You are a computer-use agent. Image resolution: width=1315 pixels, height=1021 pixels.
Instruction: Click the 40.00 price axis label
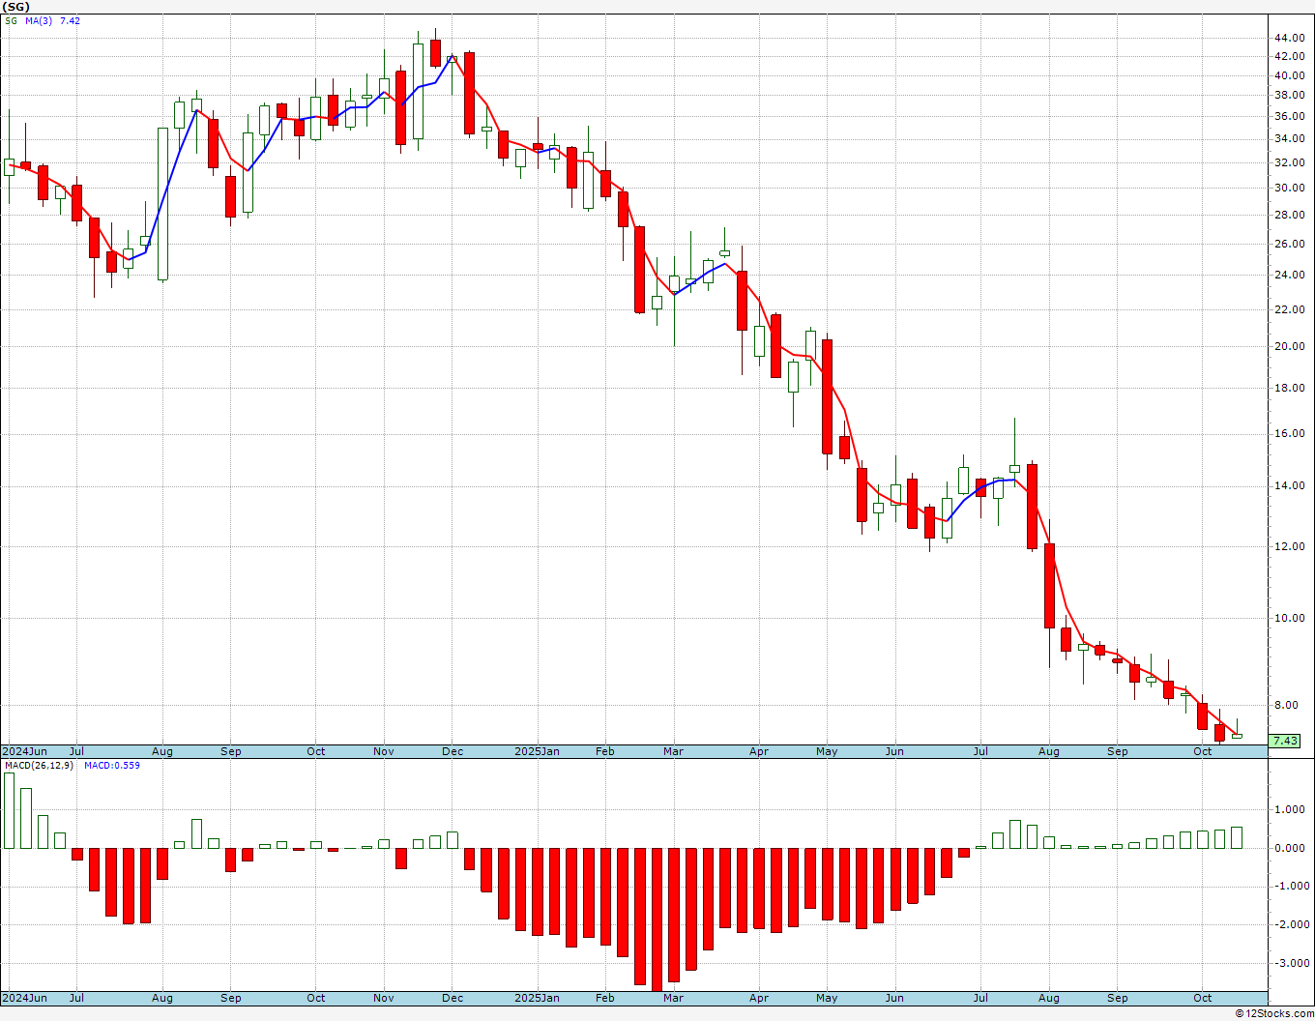pos(1289,75)
